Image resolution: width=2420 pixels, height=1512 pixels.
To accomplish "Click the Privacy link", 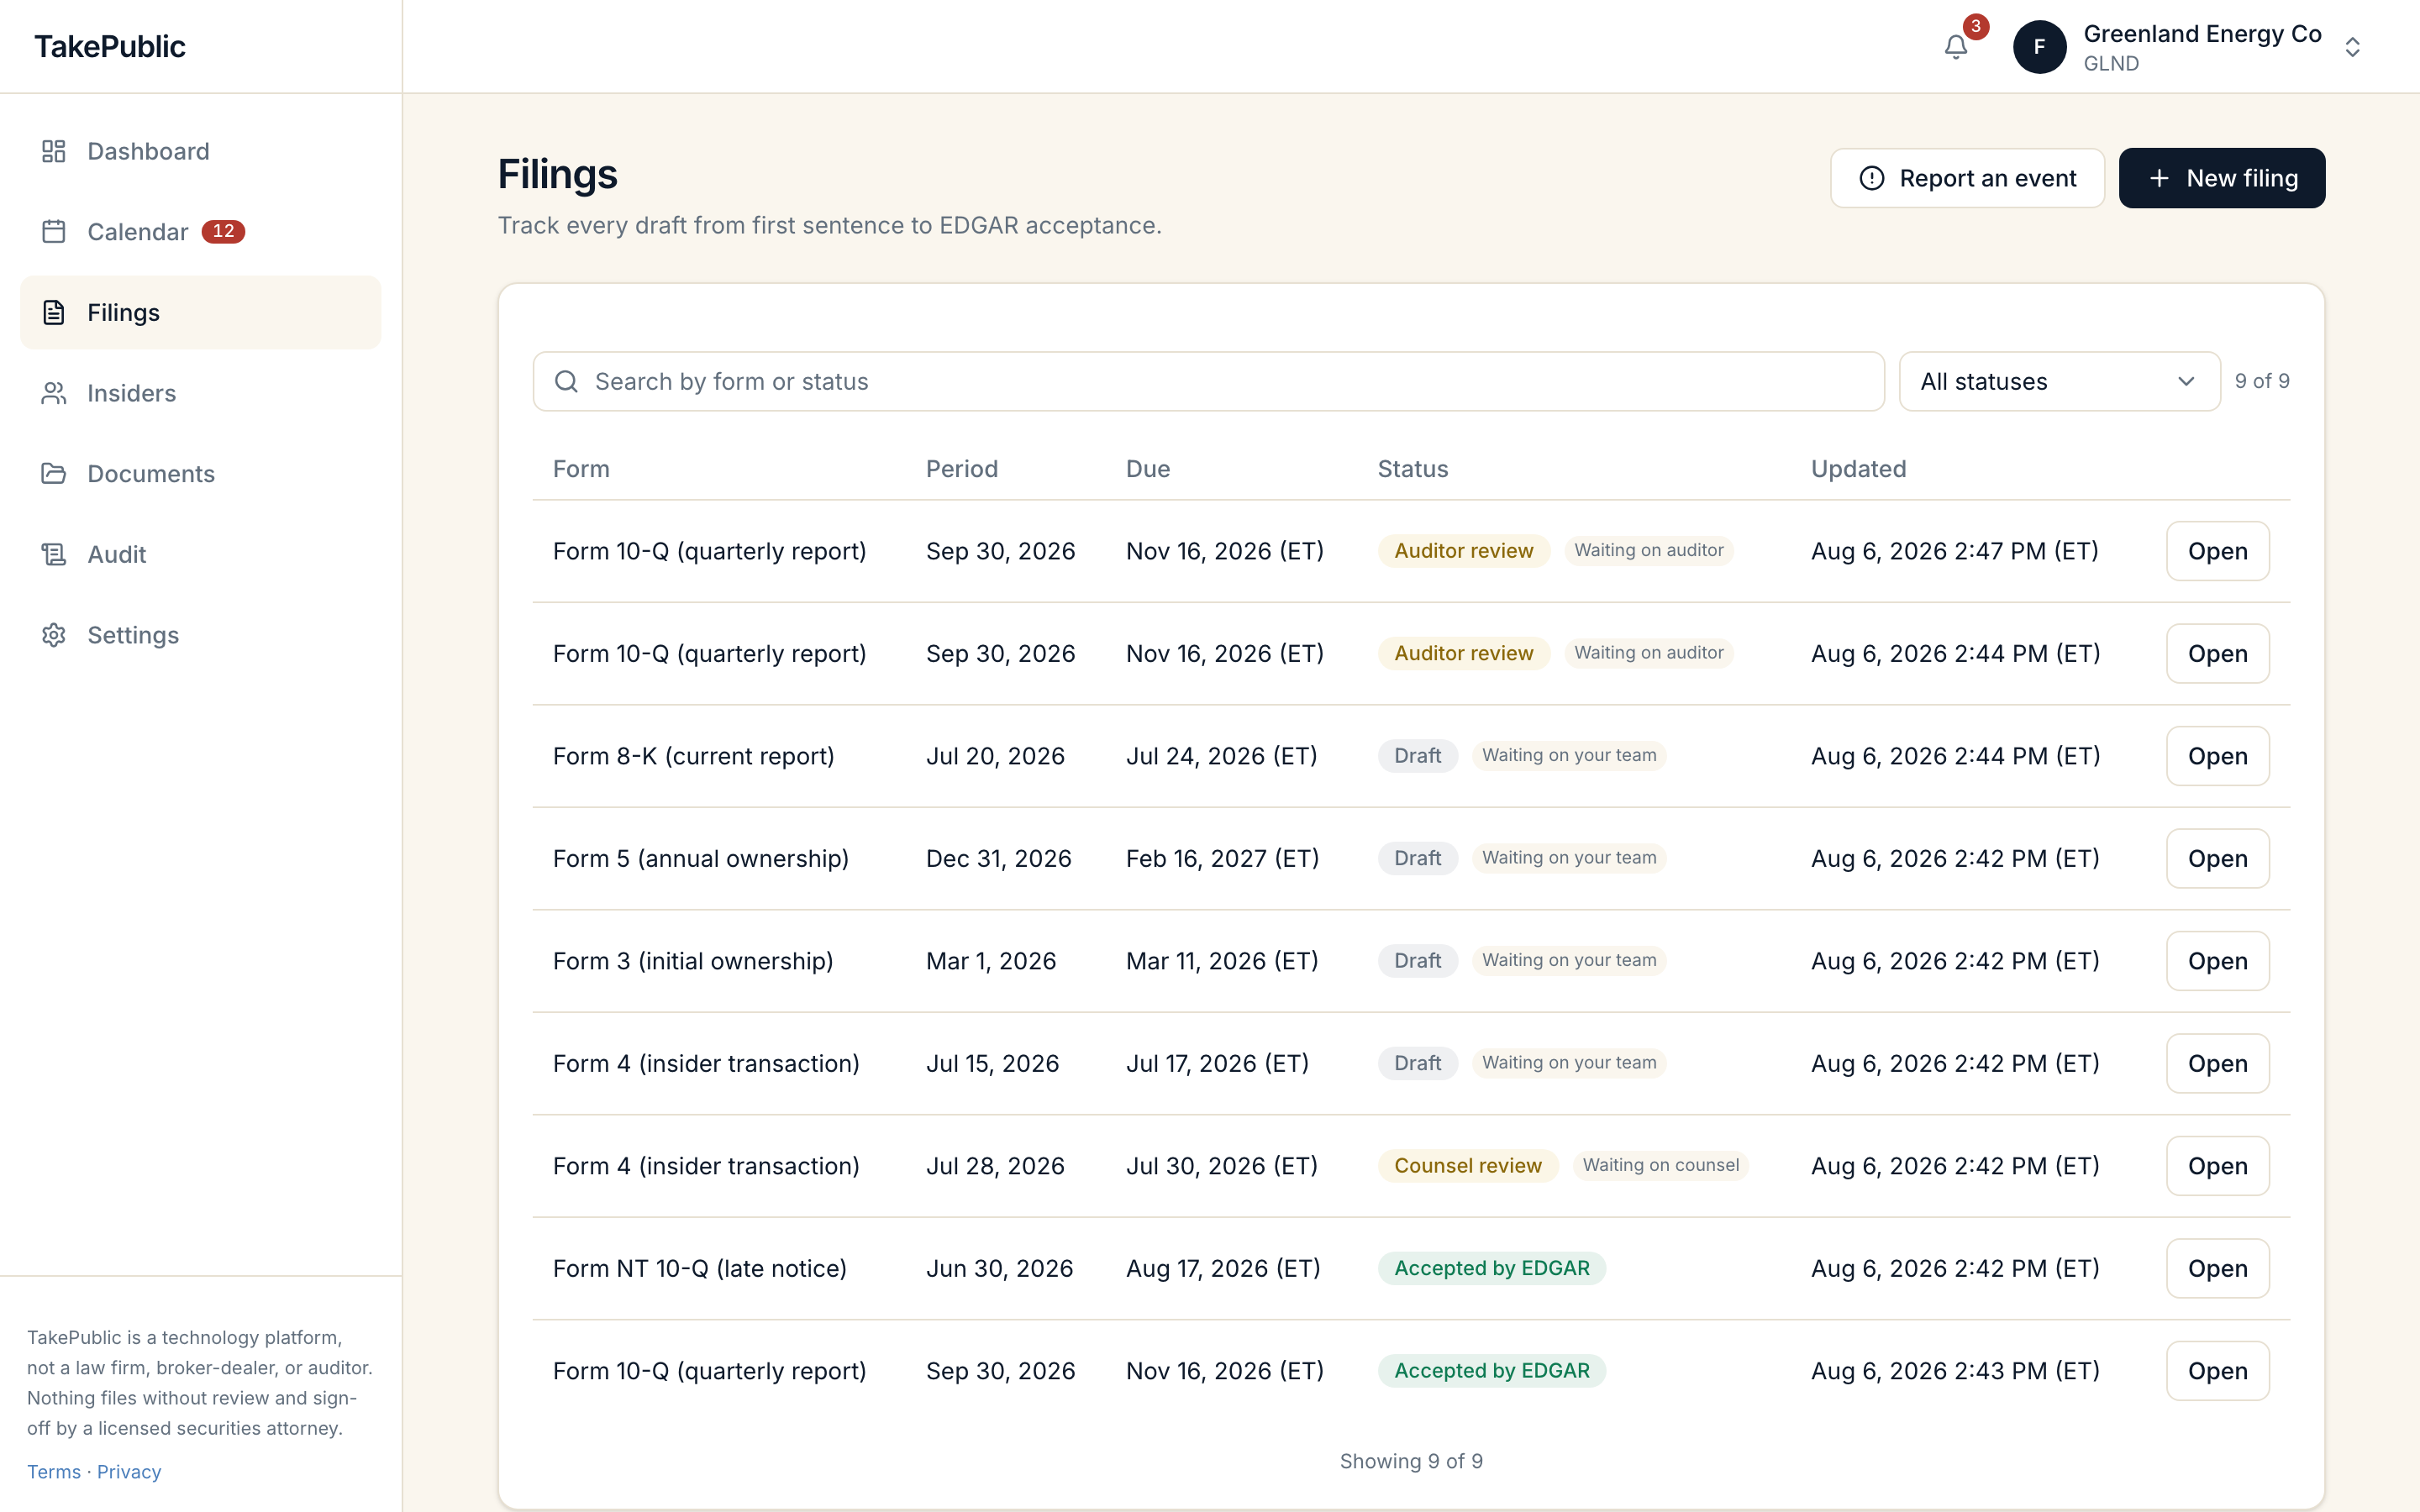I will click(129, 1472).
